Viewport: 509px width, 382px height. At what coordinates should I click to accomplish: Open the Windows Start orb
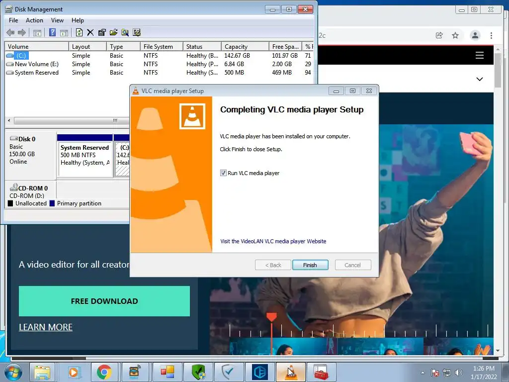(13, 372)
